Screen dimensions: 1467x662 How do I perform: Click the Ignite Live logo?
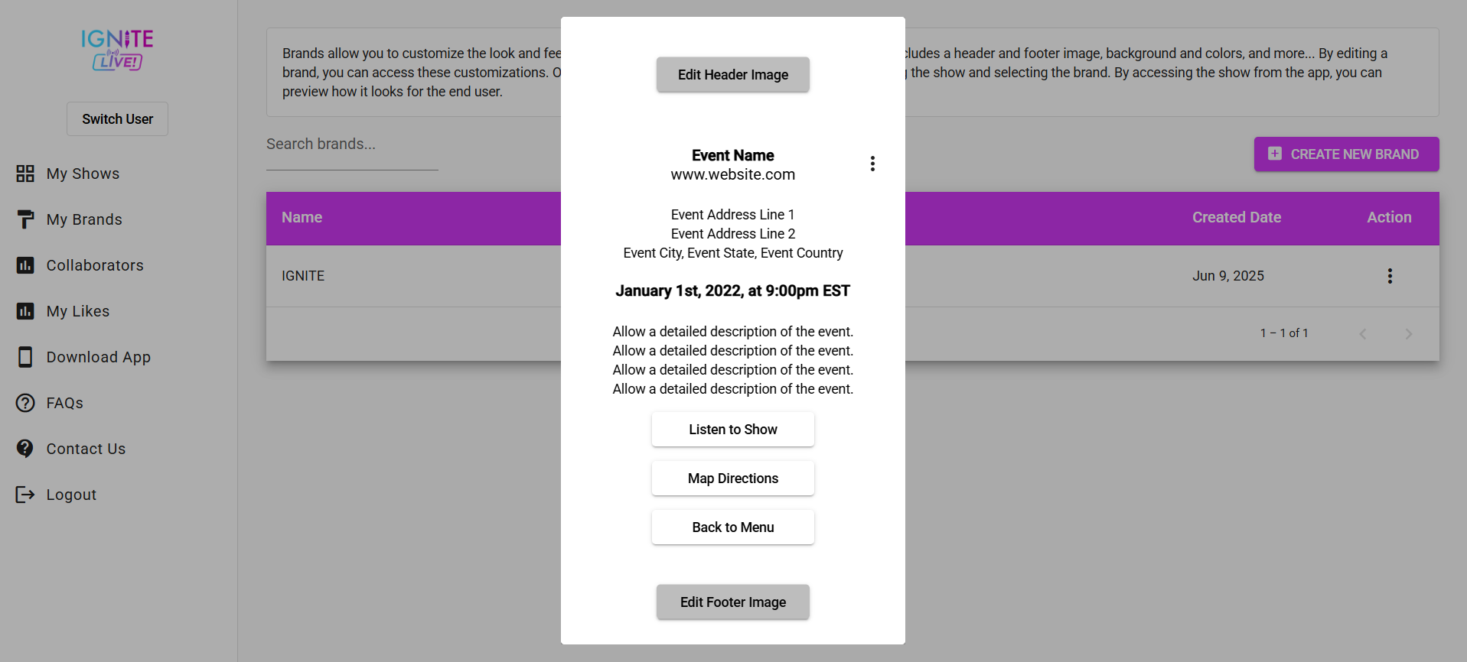117,50
